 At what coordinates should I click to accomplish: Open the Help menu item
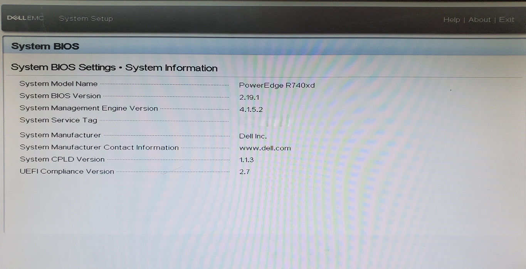click(452, 19)
